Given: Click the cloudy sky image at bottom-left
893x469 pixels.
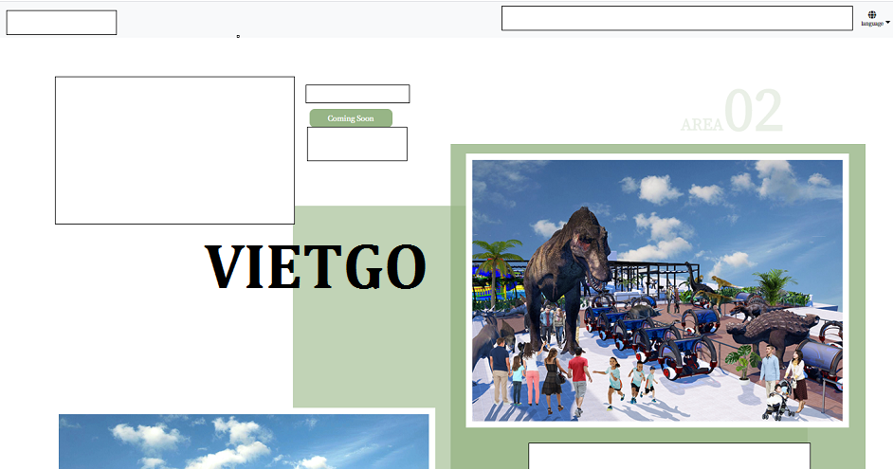Looking at the screenshot, I should point(244,442).
